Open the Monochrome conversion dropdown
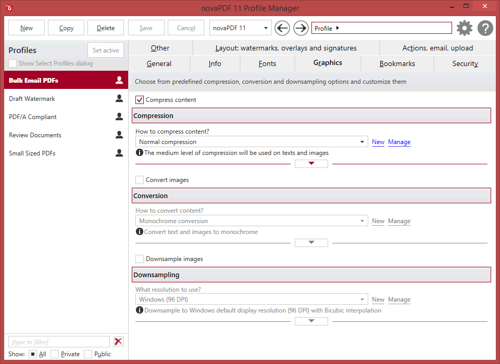The width and height of the screenshot is (500, 364). (252, 220)
